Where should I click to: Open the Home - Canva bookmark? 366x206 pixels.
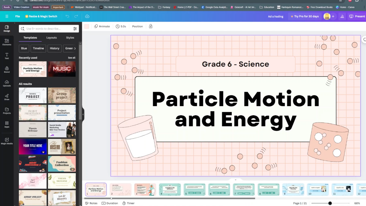[x=345, y=7]
